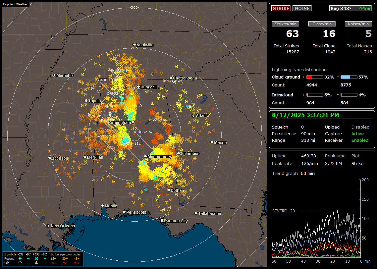The height and width of the screenshot is (269, 377).
Task: Click the Upload status Disabled
Action: 360,127
